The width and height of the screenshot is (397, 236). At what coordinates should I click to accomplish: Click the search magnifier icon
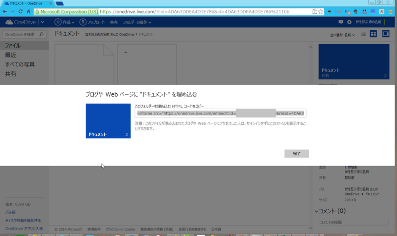click(x=42, y=34)
